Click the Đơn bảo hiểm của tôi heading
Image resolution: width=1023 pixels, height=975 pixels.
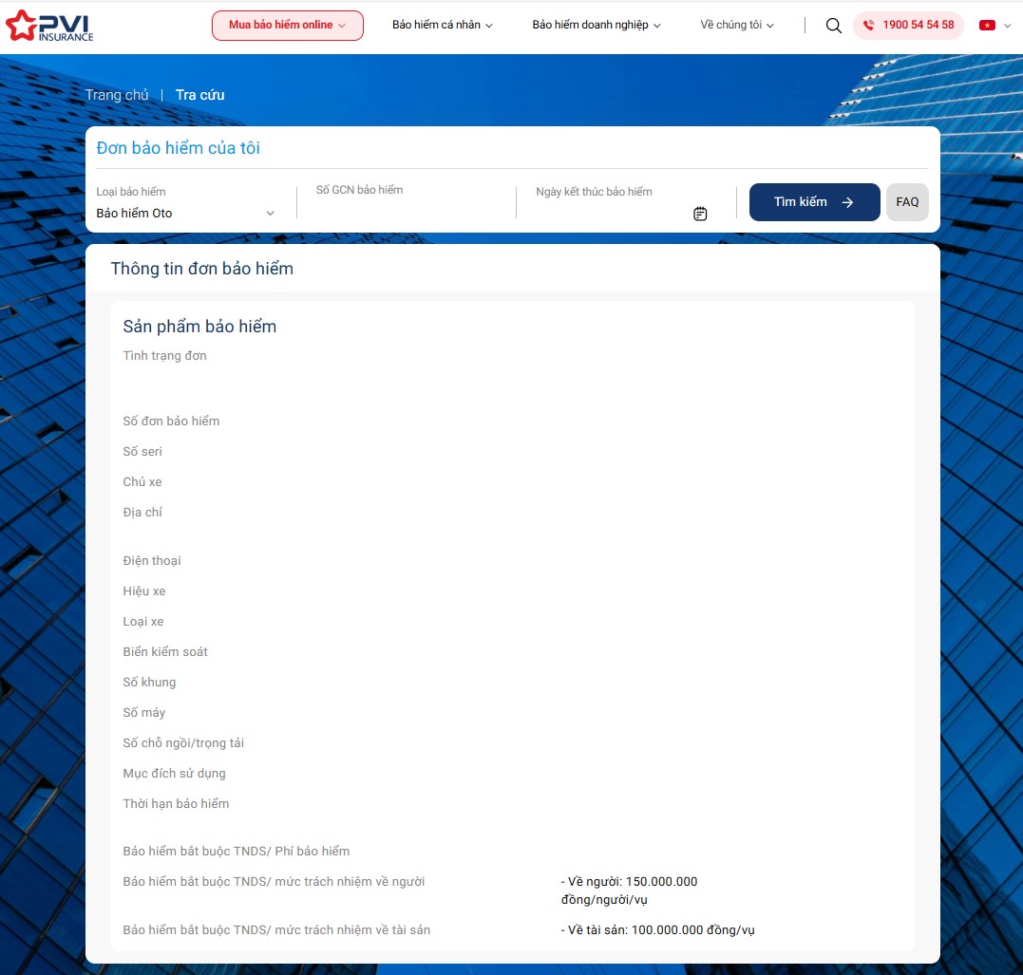[x=179, y=148]
